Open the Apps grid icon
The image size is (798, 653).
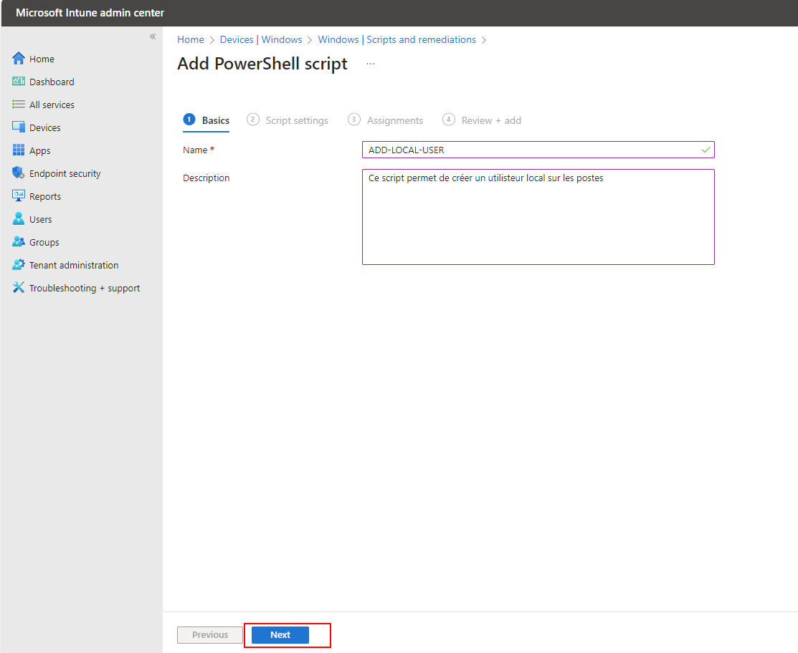19,150
